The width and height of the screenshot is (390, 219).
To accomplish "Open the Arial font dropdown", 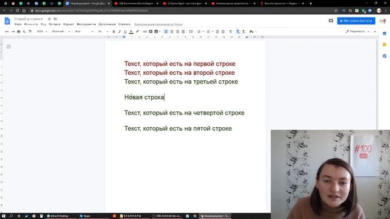I will tap(84, 32).
